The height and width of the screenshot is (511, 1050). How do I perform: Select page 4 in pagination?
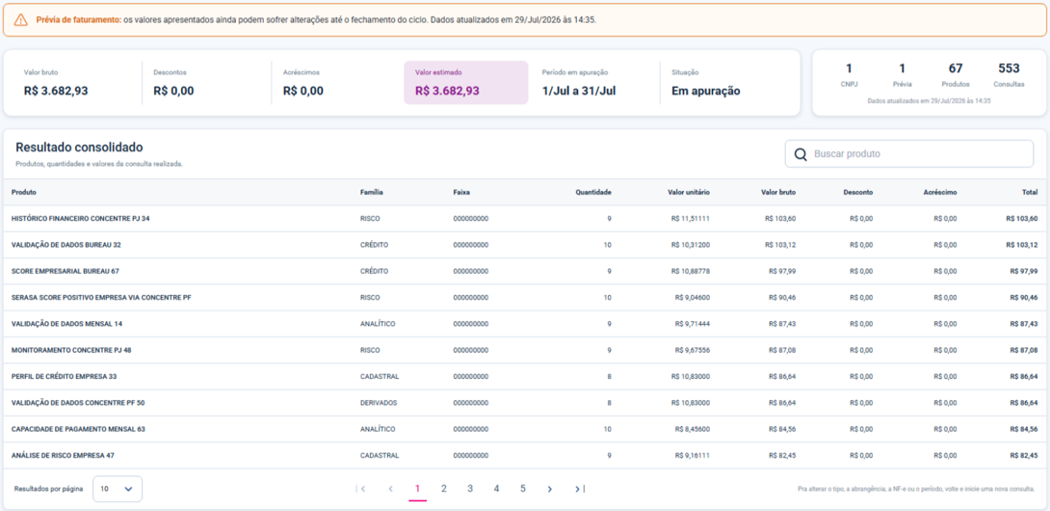click(496, 489)
